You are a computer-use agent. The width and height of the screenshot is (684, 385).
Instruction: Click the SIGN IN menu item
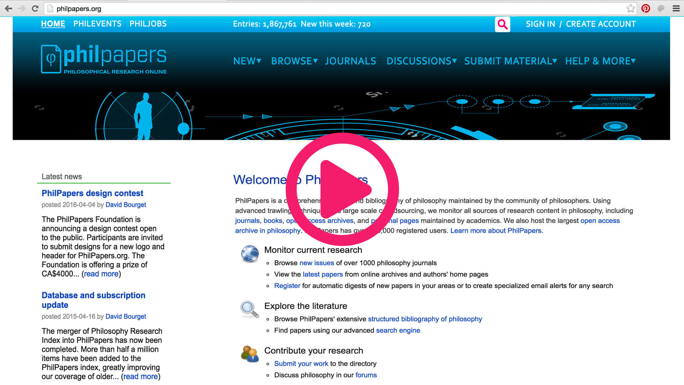point(540,24)
